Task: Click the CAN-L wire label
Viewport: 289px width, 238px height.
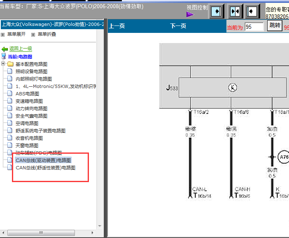Action: coord(199,189)
